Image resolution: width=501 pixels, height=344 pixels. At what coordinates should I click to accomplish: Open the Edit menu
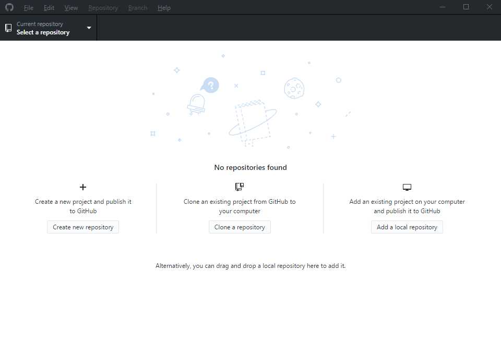pos(49,8)
